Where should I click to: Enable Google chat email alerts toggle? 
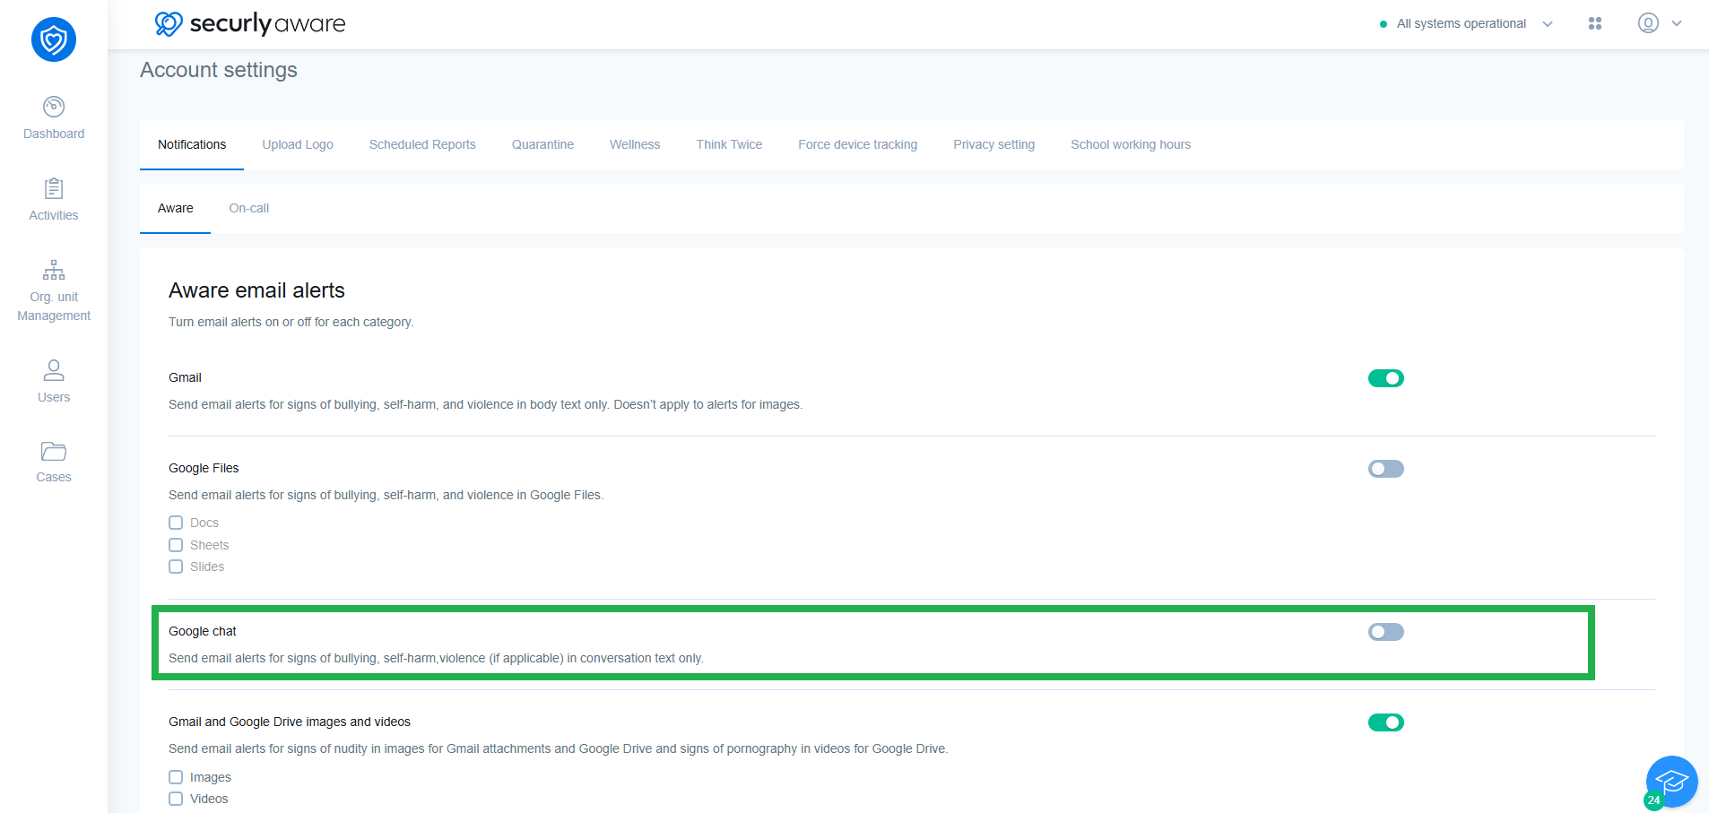1386,632
